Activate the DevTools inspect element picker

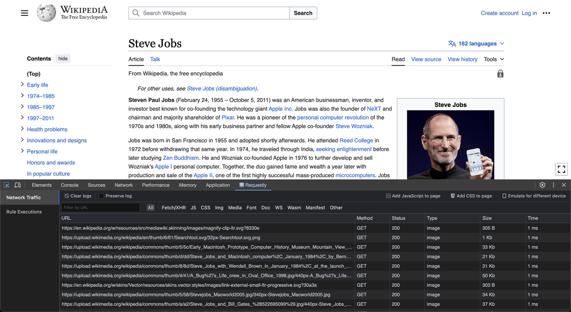pos(7,185)
